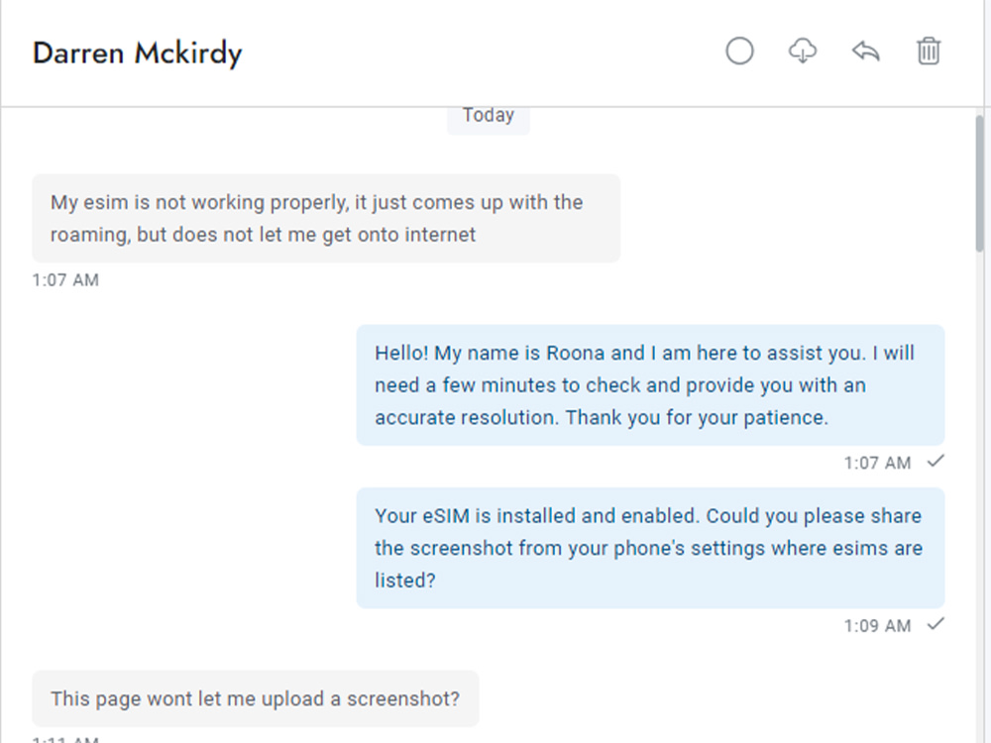
Task: Select Roona's greeting message bubble
Action: [650, 384]
